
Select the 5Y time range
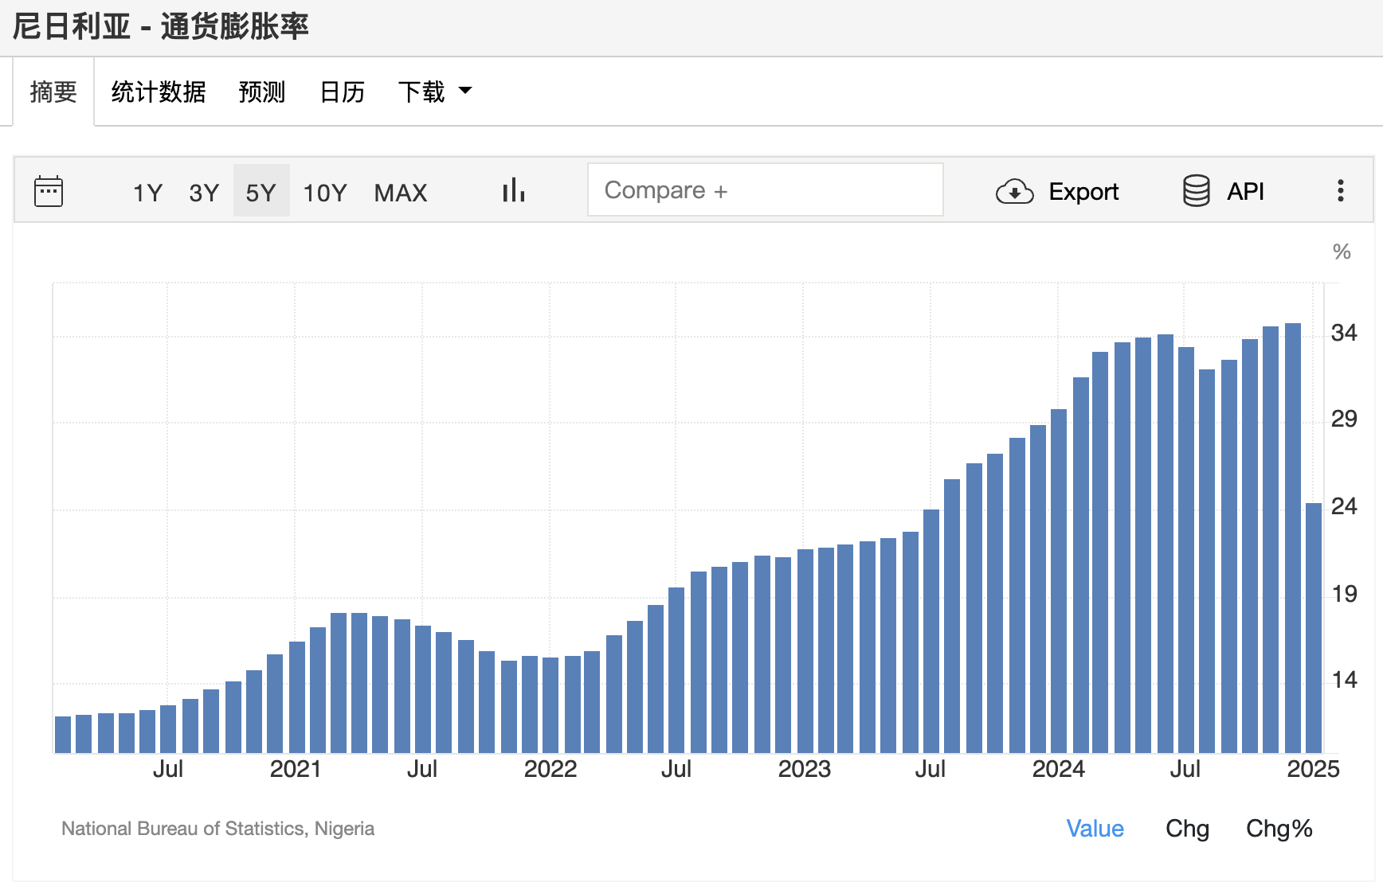pyautogui.click(x=261, y=192)
